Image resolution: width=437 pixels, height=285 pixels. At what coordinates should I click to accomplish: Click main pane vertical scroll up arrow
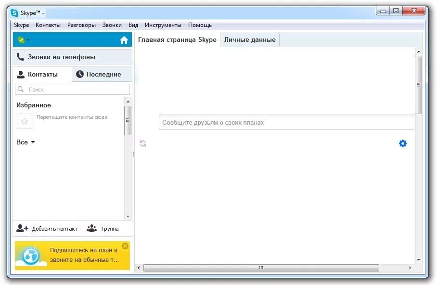point(419,52)
